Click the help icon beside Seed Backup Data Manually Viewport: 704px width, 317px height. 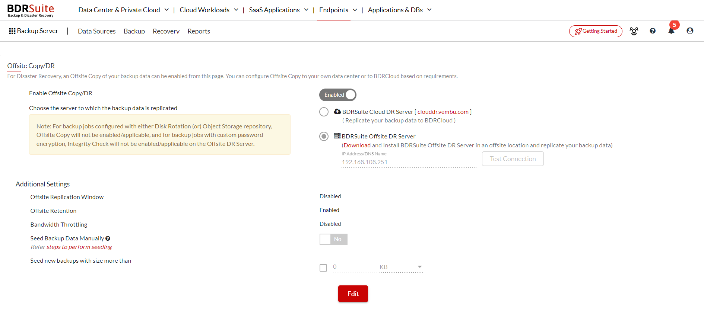pos(108,238)
